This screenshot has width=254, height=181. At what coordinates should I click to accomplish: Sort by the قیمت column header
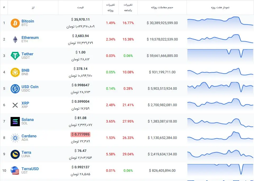pyautogui.click(x=80, y=7)
